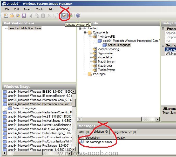Viewport: 176px width, 157px height.
Task: Select amd64_Microsoft-Windows-NetworkBridge component
Action: coord(40,121)
